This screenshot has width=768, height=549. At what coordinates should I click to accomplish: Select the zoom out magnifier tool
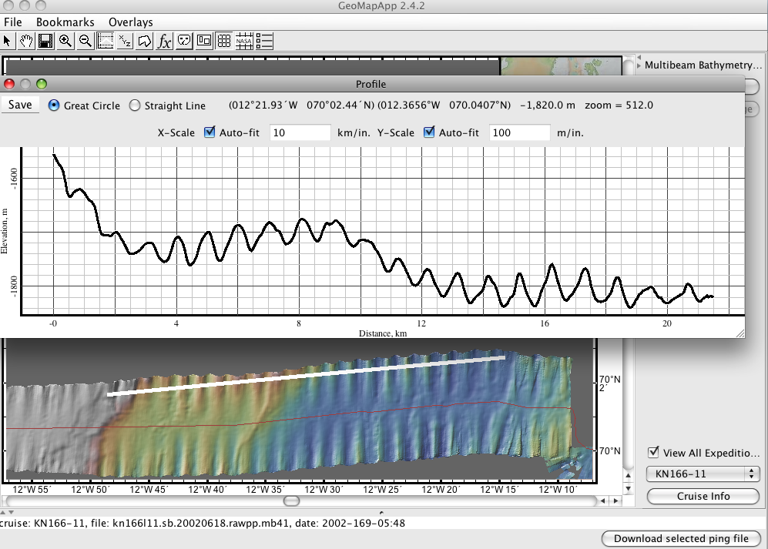click(86, 41)
